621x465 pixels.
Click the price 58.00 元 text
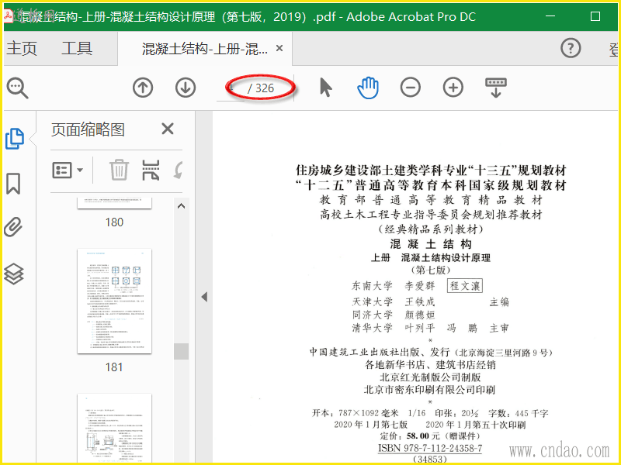coord(423,436)
